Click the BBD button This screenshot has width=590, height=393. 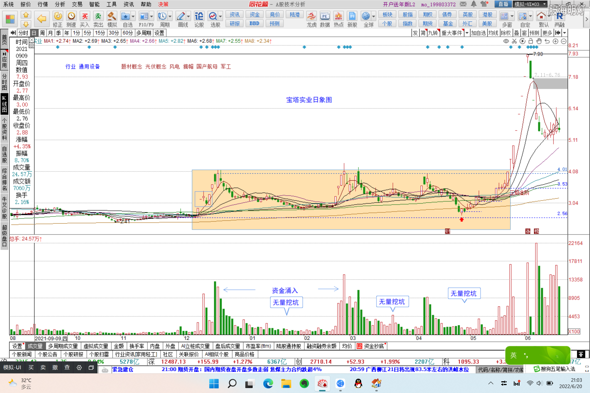254,23
